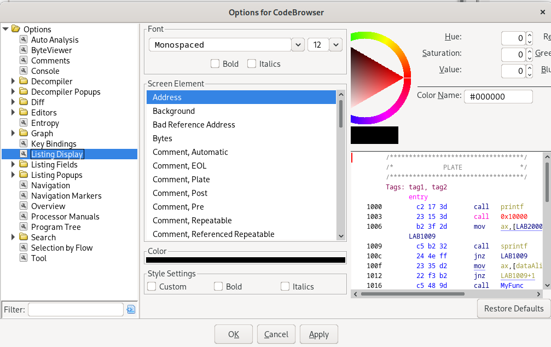The height and width of the screenshot is (347, 551).
Task: Click the Tool options page icon
Action: 24,258
